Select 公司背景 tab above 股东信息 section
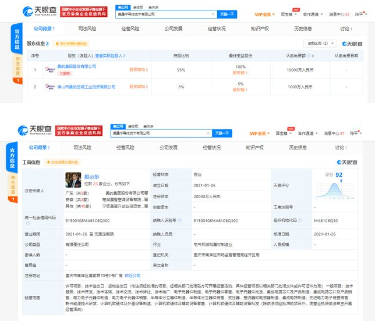 (x=44, y=28)
